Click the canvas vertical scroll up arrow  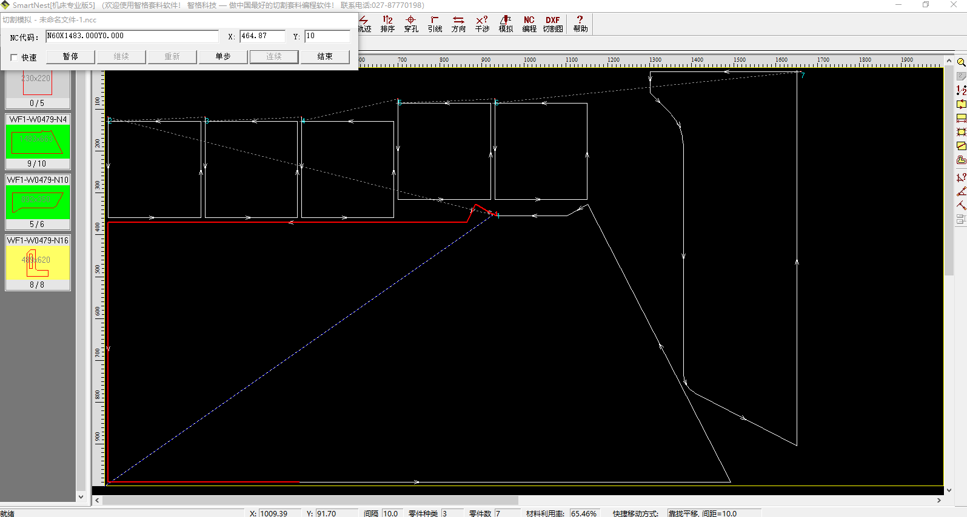[x=949, y=61]
